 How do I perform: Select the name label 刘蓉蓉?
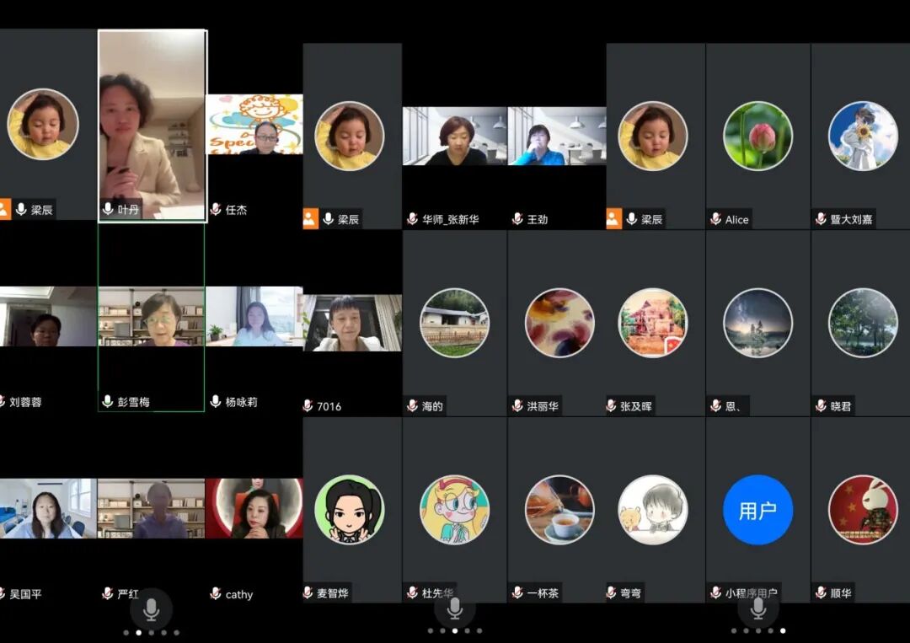[25, 402]
